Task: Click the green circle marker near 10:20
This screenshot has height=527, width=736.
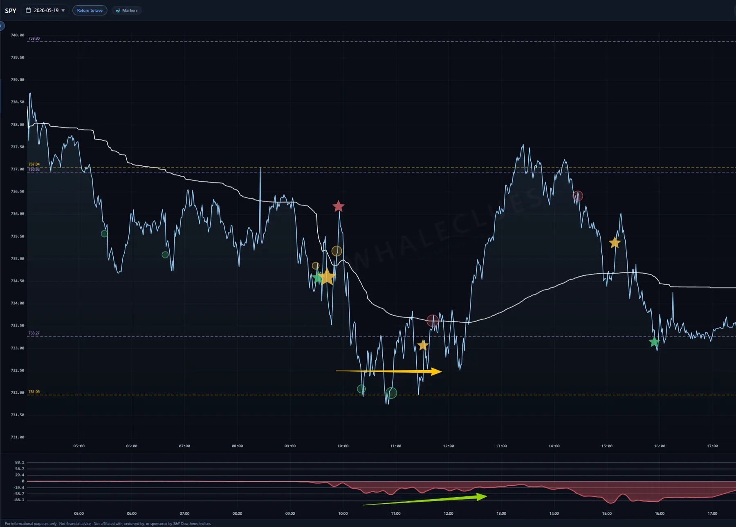Action: point(361,389)
